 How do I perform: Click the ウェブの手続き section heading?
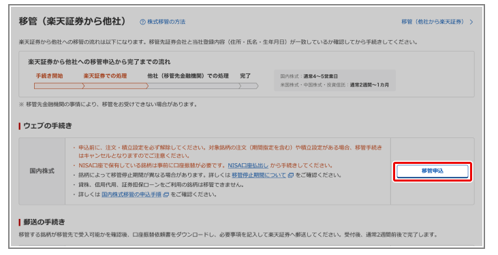(48, 126)
